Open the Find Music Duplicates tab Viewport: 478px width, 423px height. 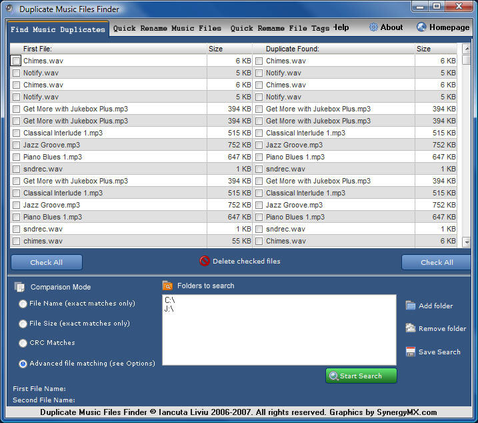[x=57, y=29]
